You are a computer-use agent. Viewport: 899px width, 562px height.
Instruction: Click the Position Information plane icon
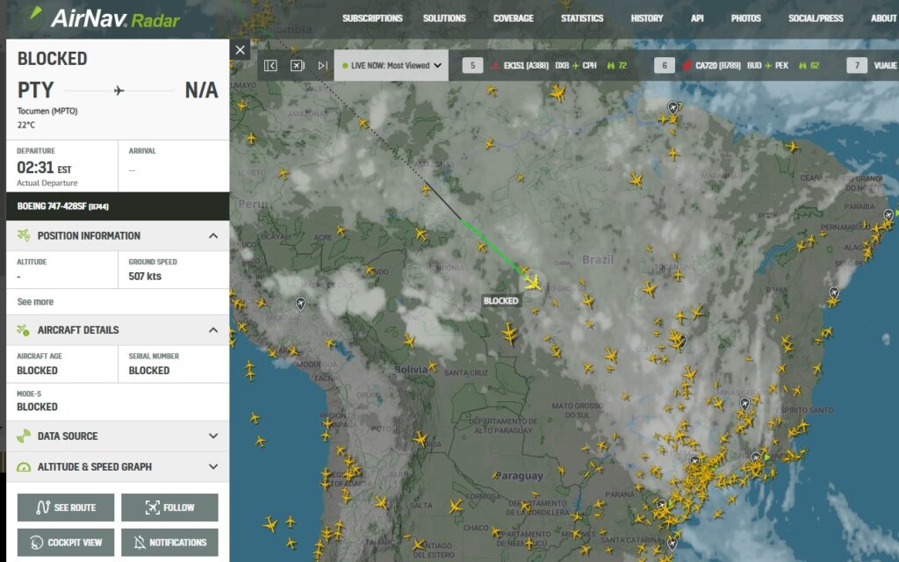(24, 235)
